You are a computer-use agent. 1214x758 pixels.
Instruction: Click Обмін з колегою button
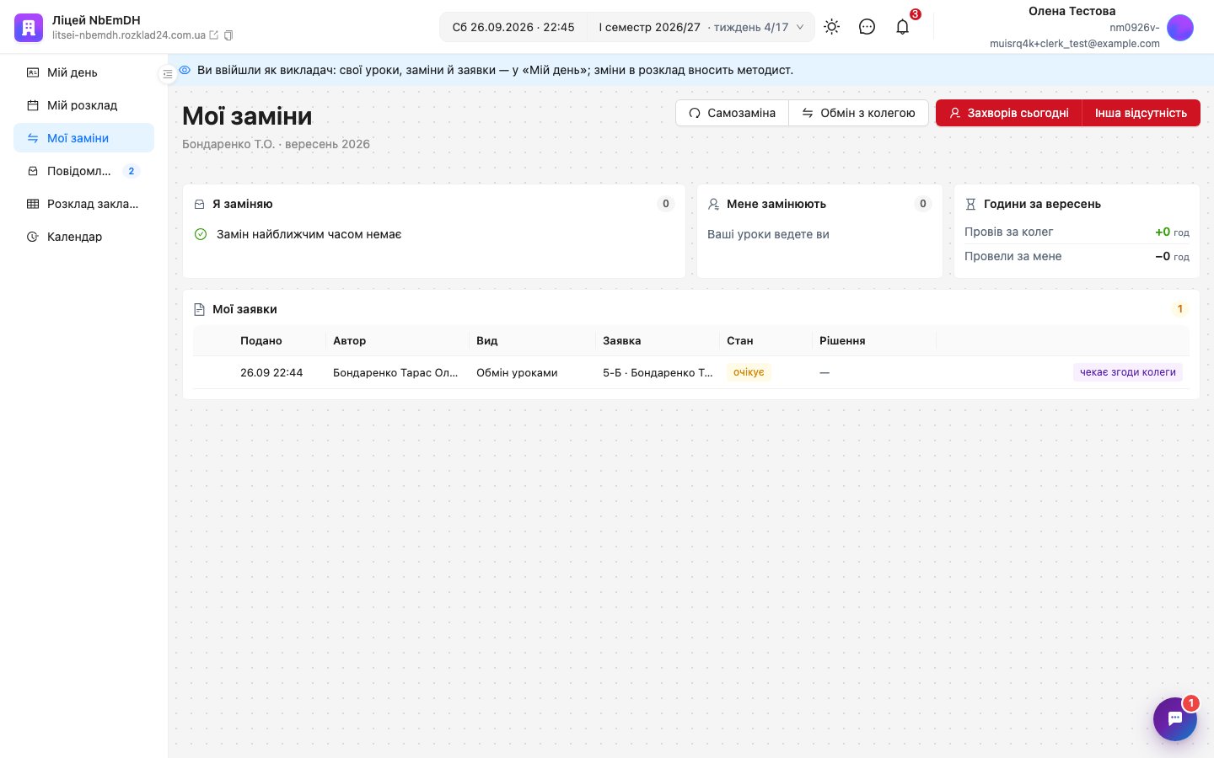click(858, 113)
